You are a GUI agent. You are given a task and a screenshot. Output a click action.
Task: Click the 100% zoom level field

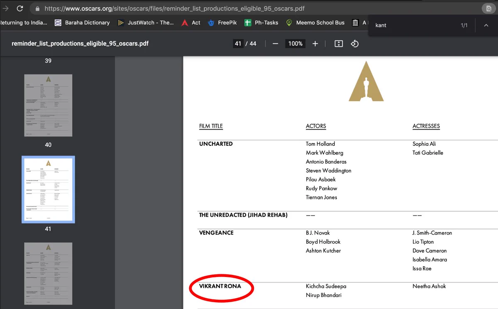click(x=295, y=44)
